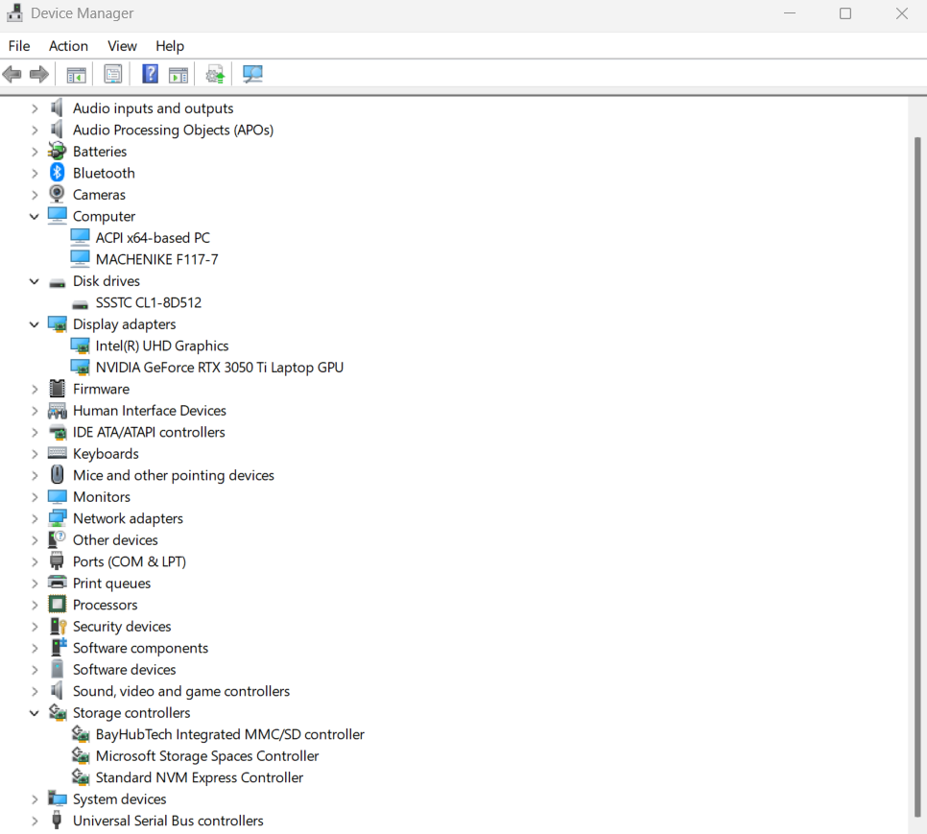Click the Human Interface Devices icon
Image resolution: width=927 pixels, height=834 pixels.
(x=57, y=410)
